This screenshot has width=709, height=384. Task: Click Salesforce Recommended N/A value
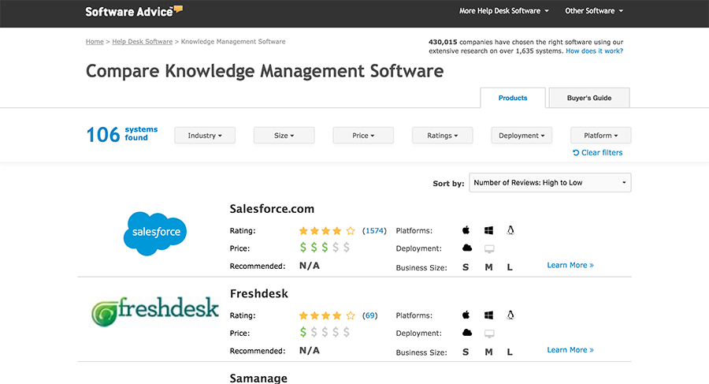310,266
